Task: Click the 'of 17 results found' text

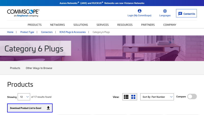Action: pyautogui.click(x=41, y=97)
